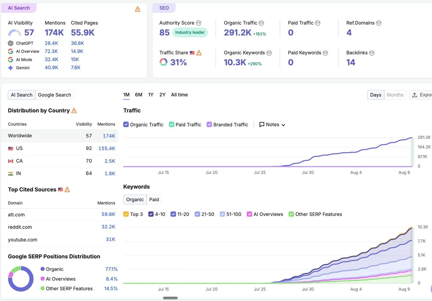
Task: Click the Gemini sparkle icon
Action: click(10, 68)
